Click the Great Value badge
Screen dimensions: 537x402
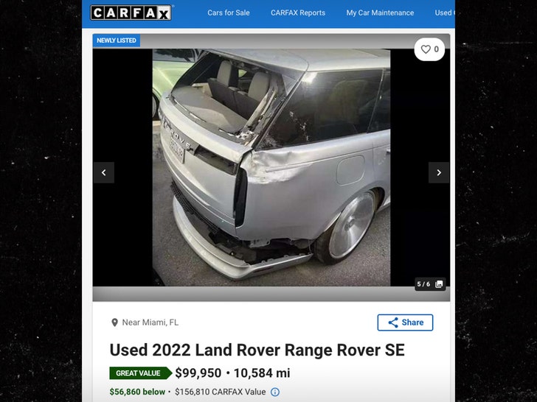click(x=140, y=373)
